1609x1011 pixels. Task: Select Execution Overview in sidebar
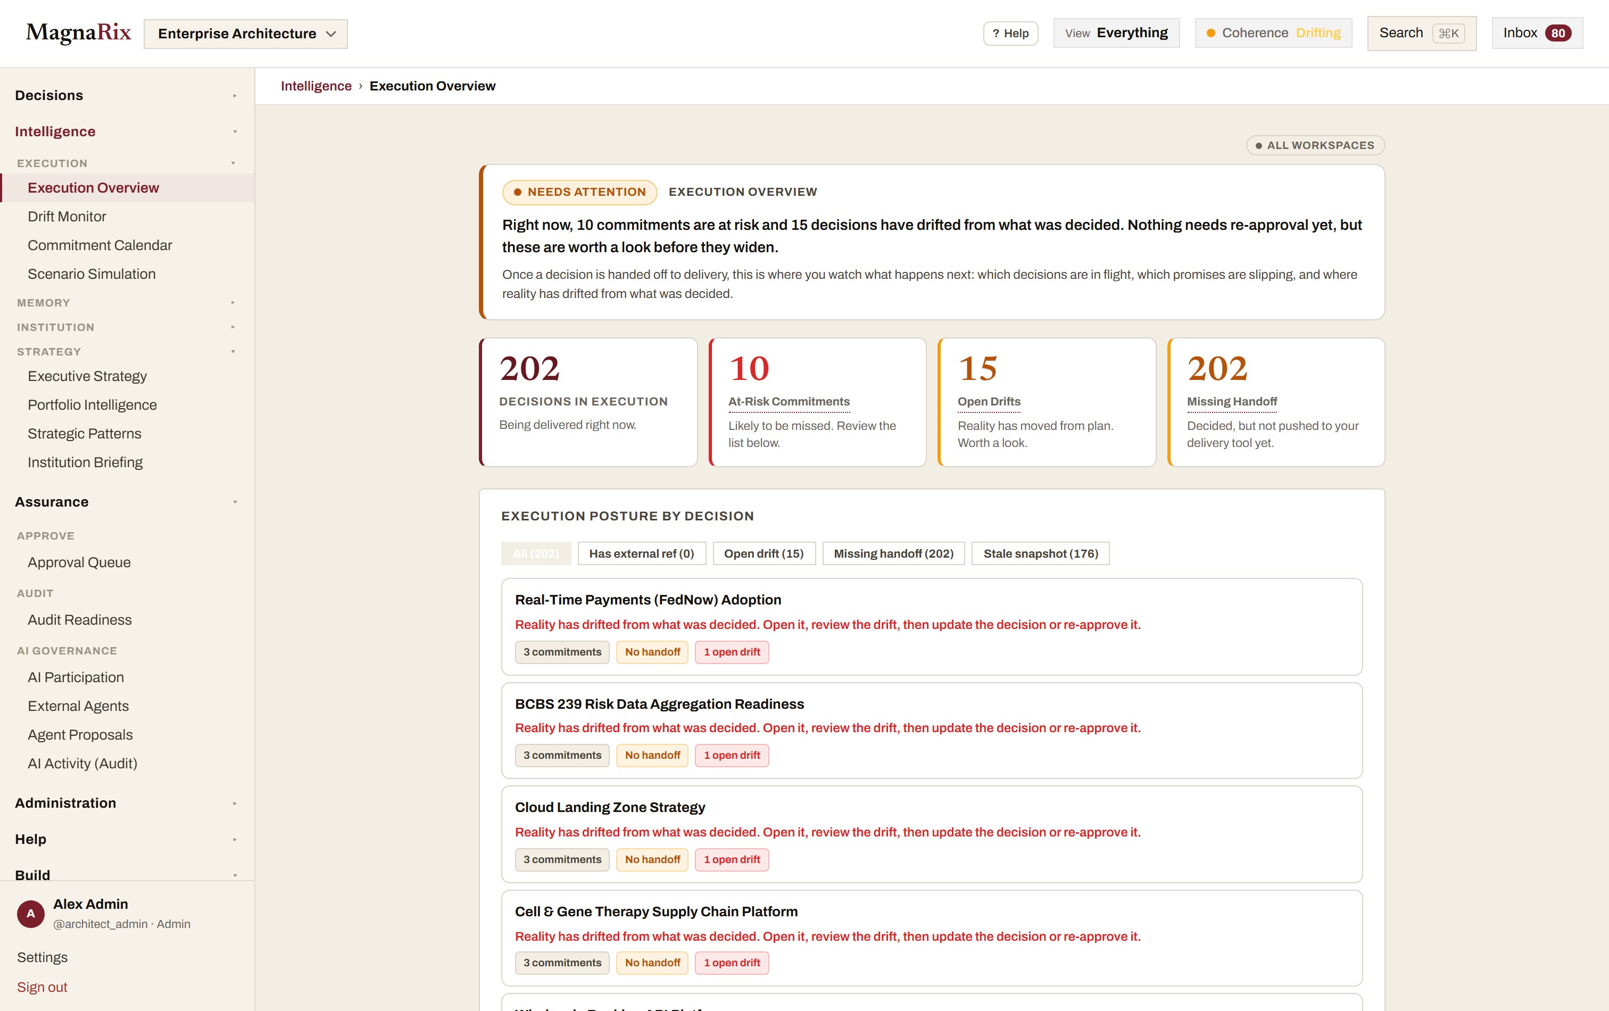(x=127, y=188)
